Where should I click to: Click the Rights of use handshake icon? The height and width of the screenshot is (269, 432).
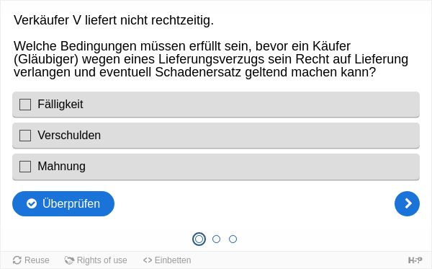[69, 260]
